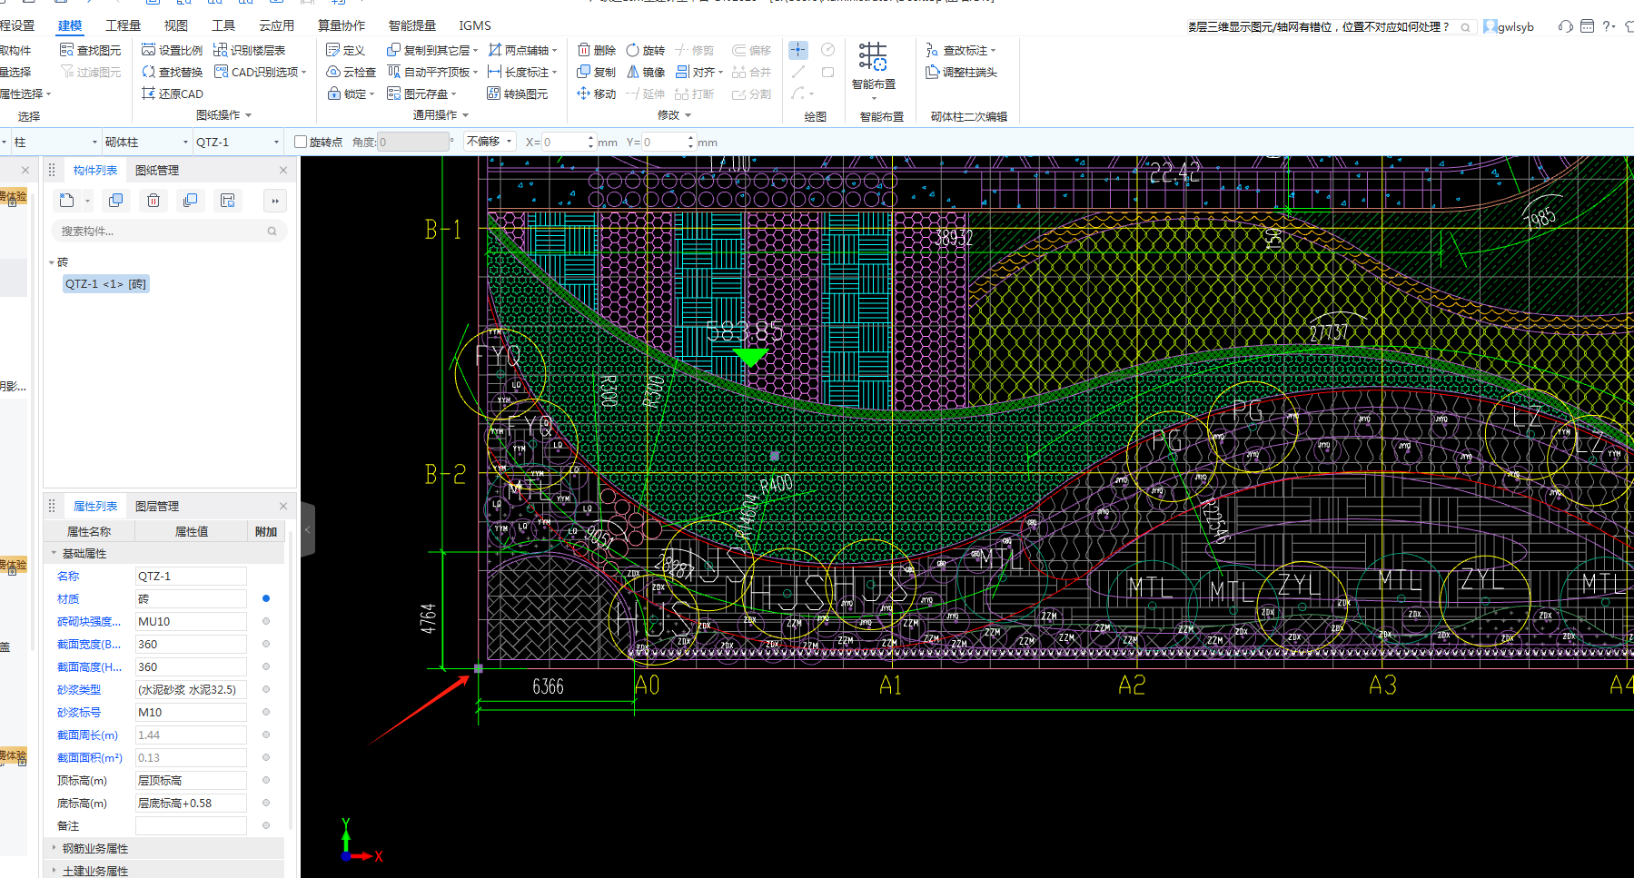Switch to the 图纸管理 tab
Viewport: 1634px width, 878px height.
click(x=157, y=170)
